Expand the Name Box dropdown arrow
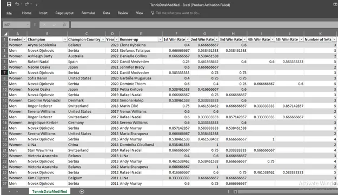Viewport: 338px width, 195px height. 28,25
